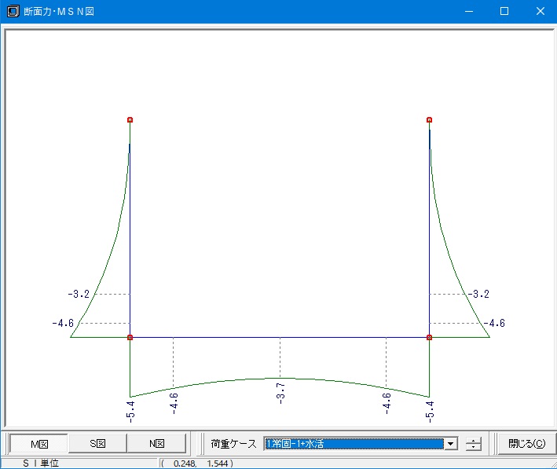Click the app icon in title bar

point(13,11)
